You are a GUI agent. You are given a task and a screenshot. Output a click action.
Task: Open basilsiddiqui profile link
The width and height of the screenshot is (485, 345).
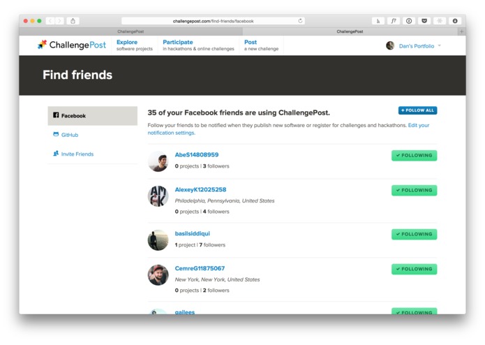point(193,234)
